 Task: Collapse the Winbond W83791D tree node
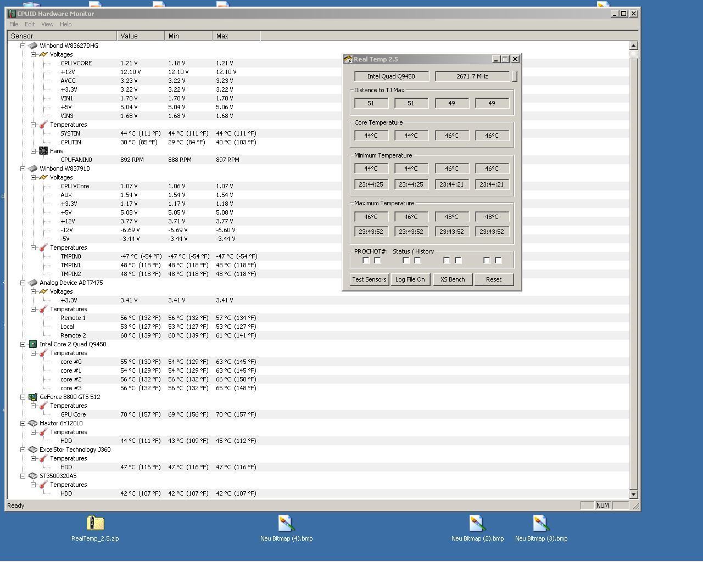(x=23, y=168)
